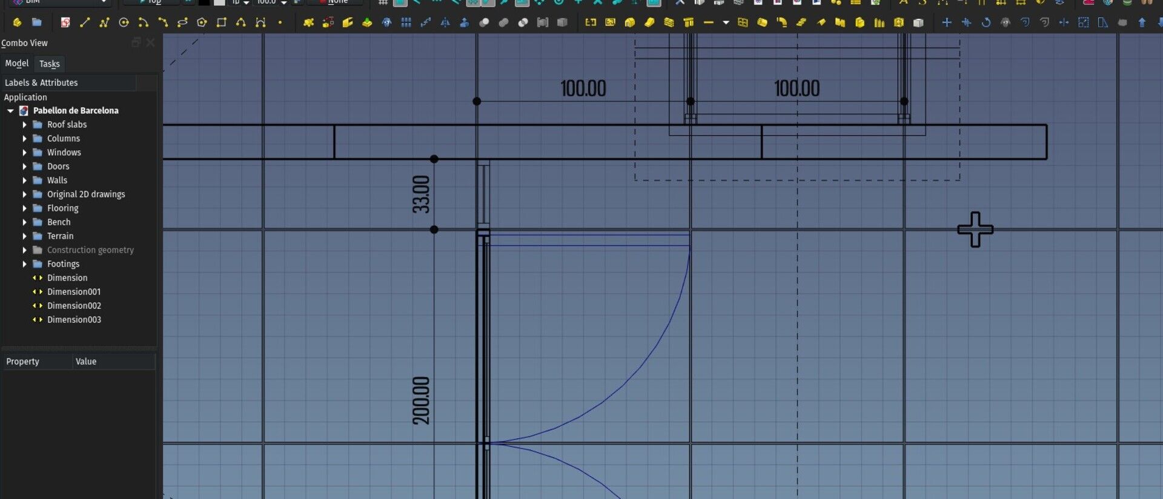Expand the Flooring group

24,208
